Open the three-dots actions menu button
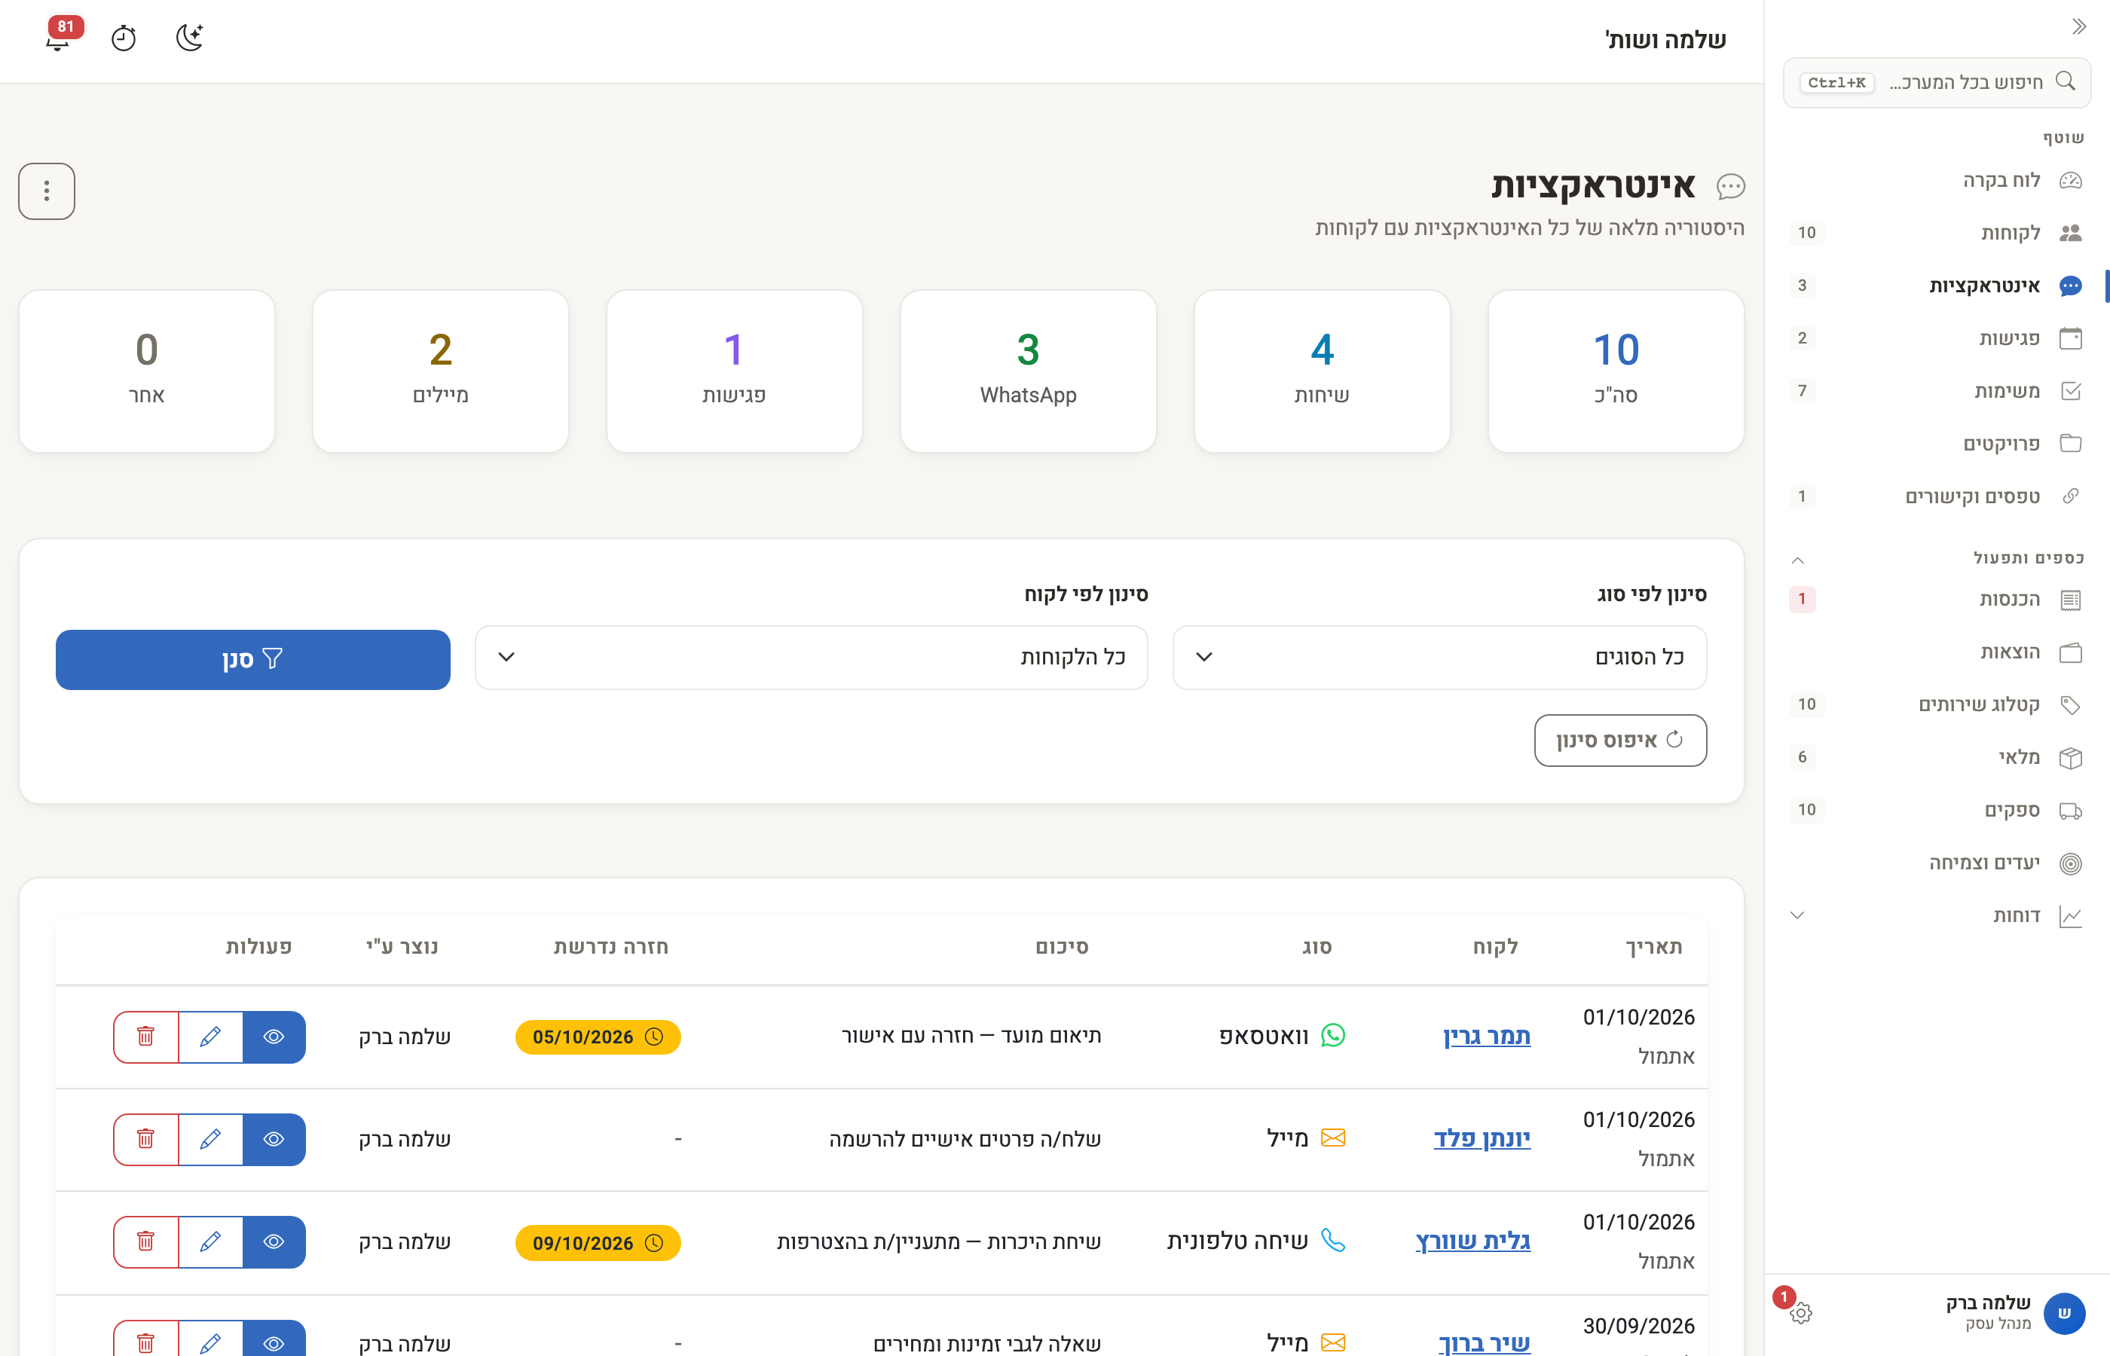The height and width of the screenshot is (1356, 2110). [x=47, y=191]
